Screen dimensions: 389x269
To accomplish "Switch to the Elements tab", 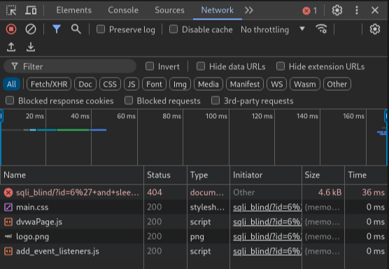I will tap(73, 10).
